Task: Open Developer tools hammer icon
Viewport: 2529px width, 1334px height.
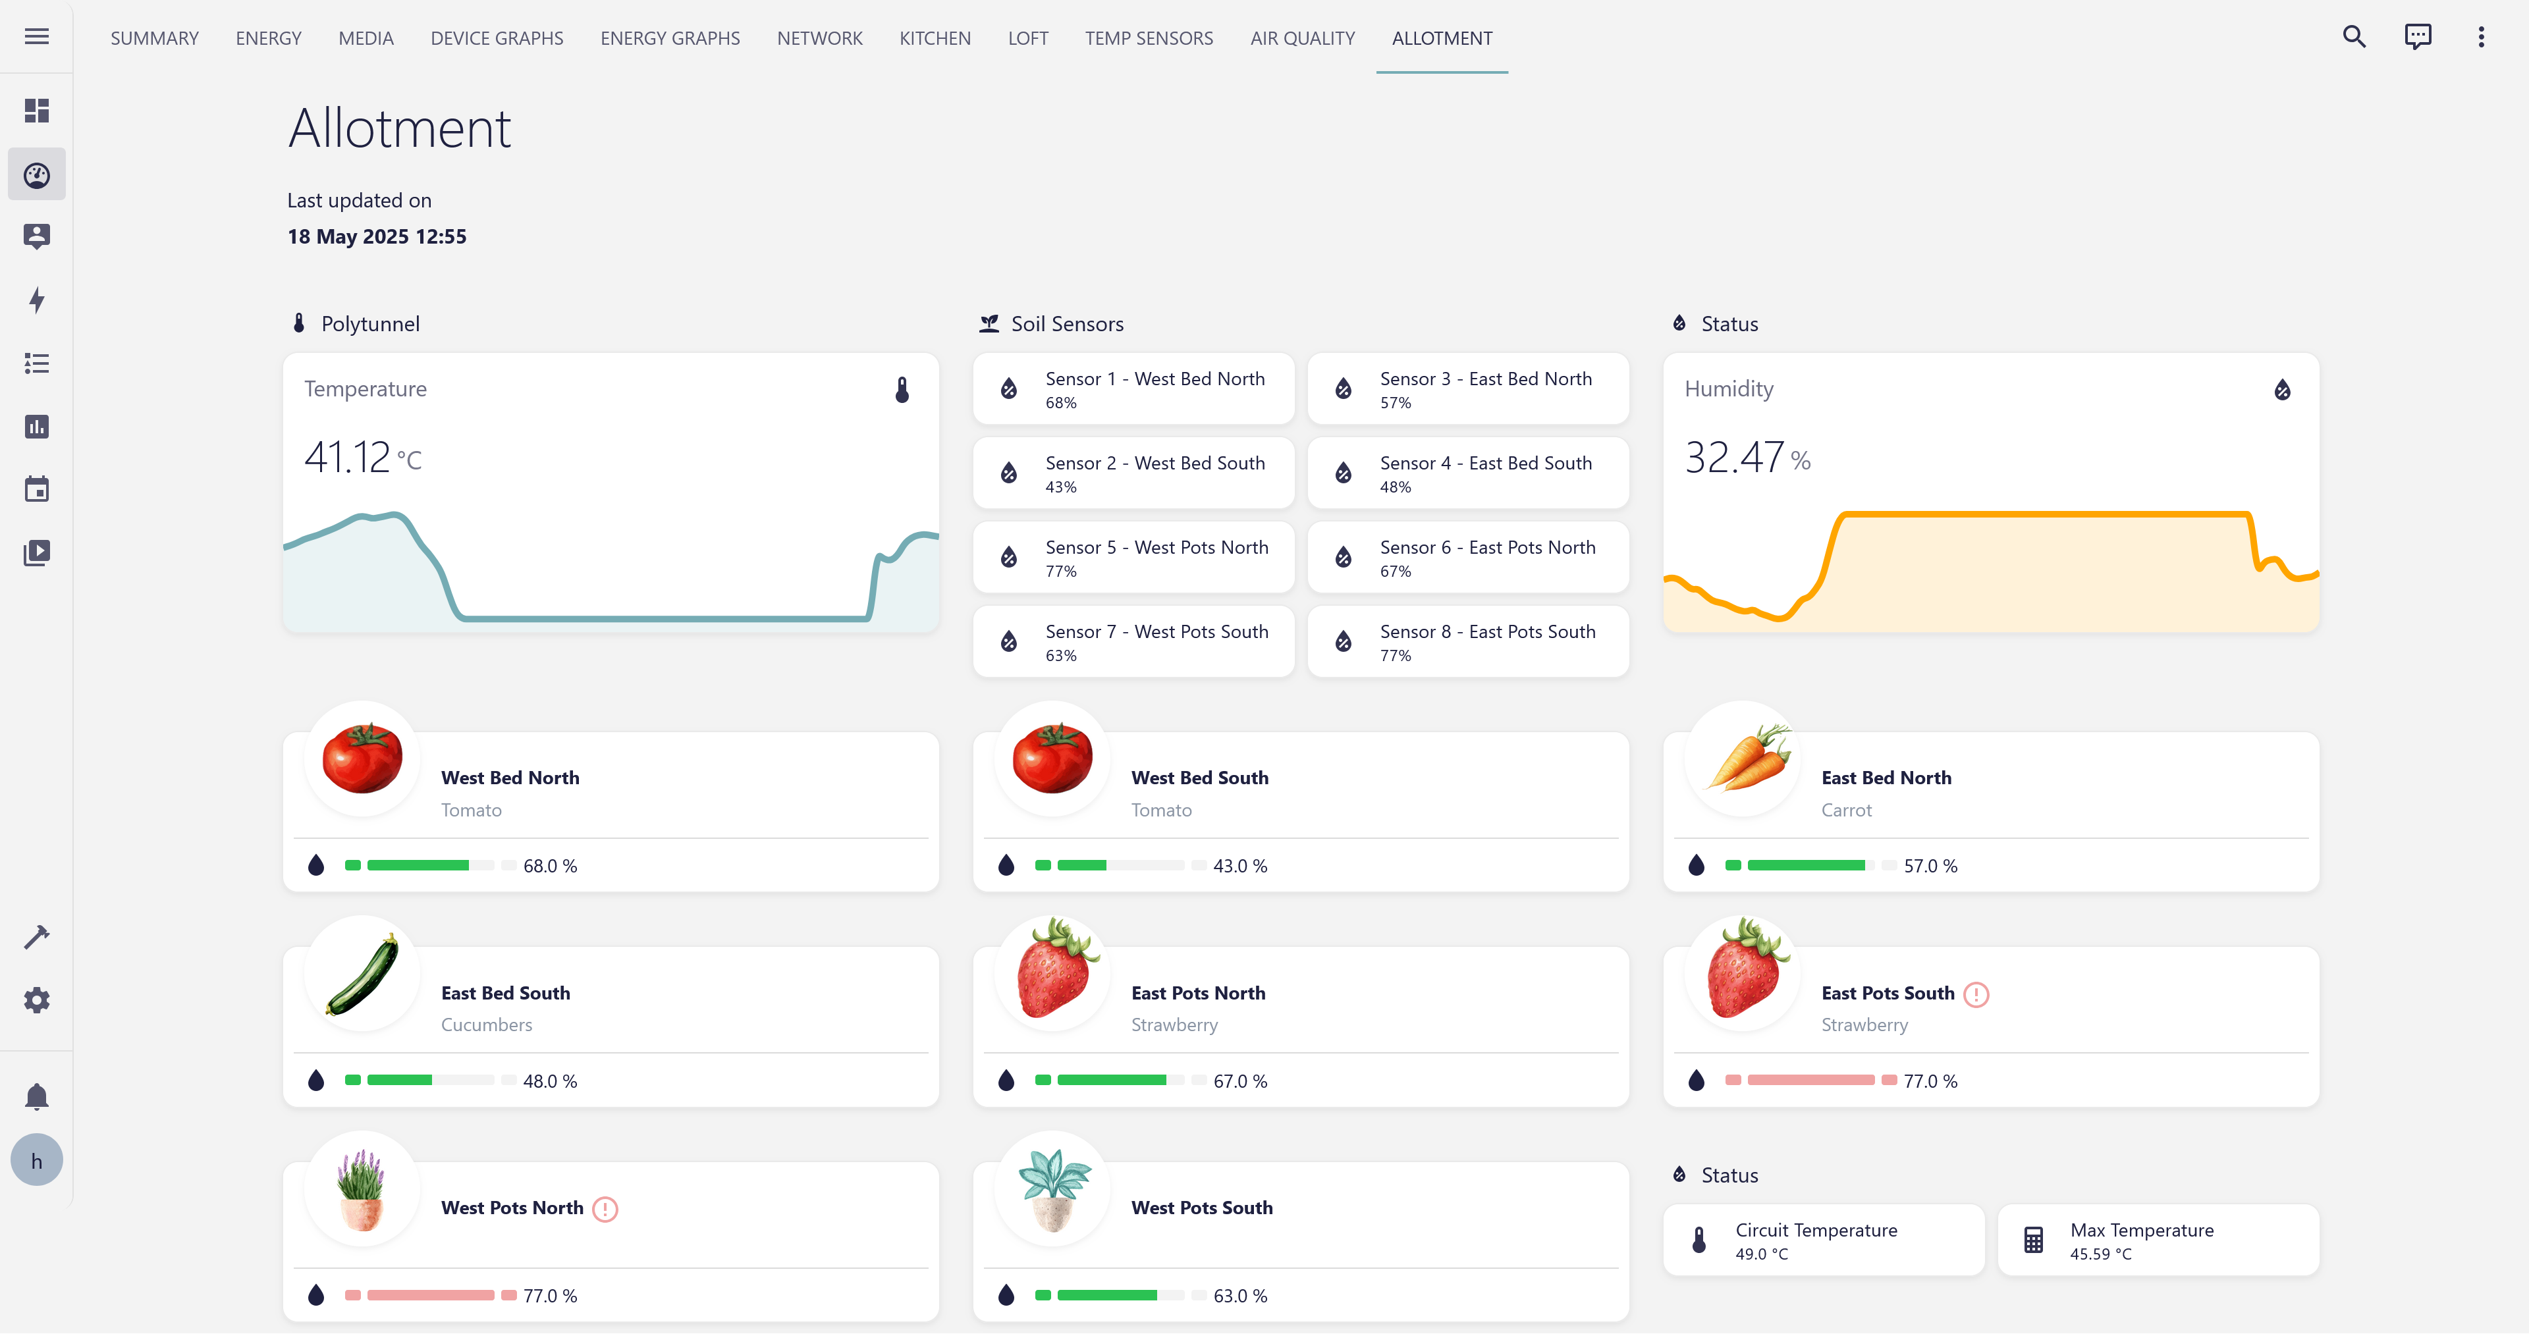Action: tap(36, 938)
